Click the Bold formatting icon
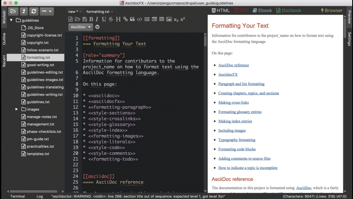 pyautogui.click(x=91, y=19)
